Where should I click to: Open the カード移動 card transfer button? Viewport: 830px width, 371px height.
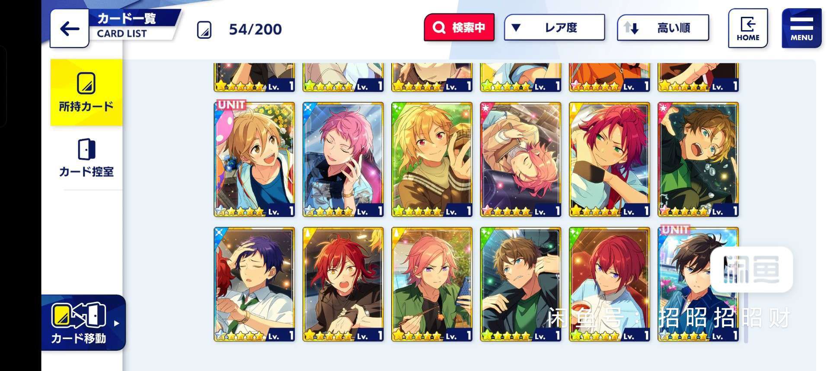[x=79, y=323]
